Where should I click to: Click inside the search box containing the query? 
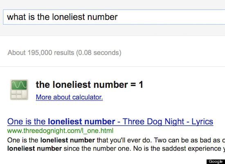pyautogui.click(x=114, y=17)
